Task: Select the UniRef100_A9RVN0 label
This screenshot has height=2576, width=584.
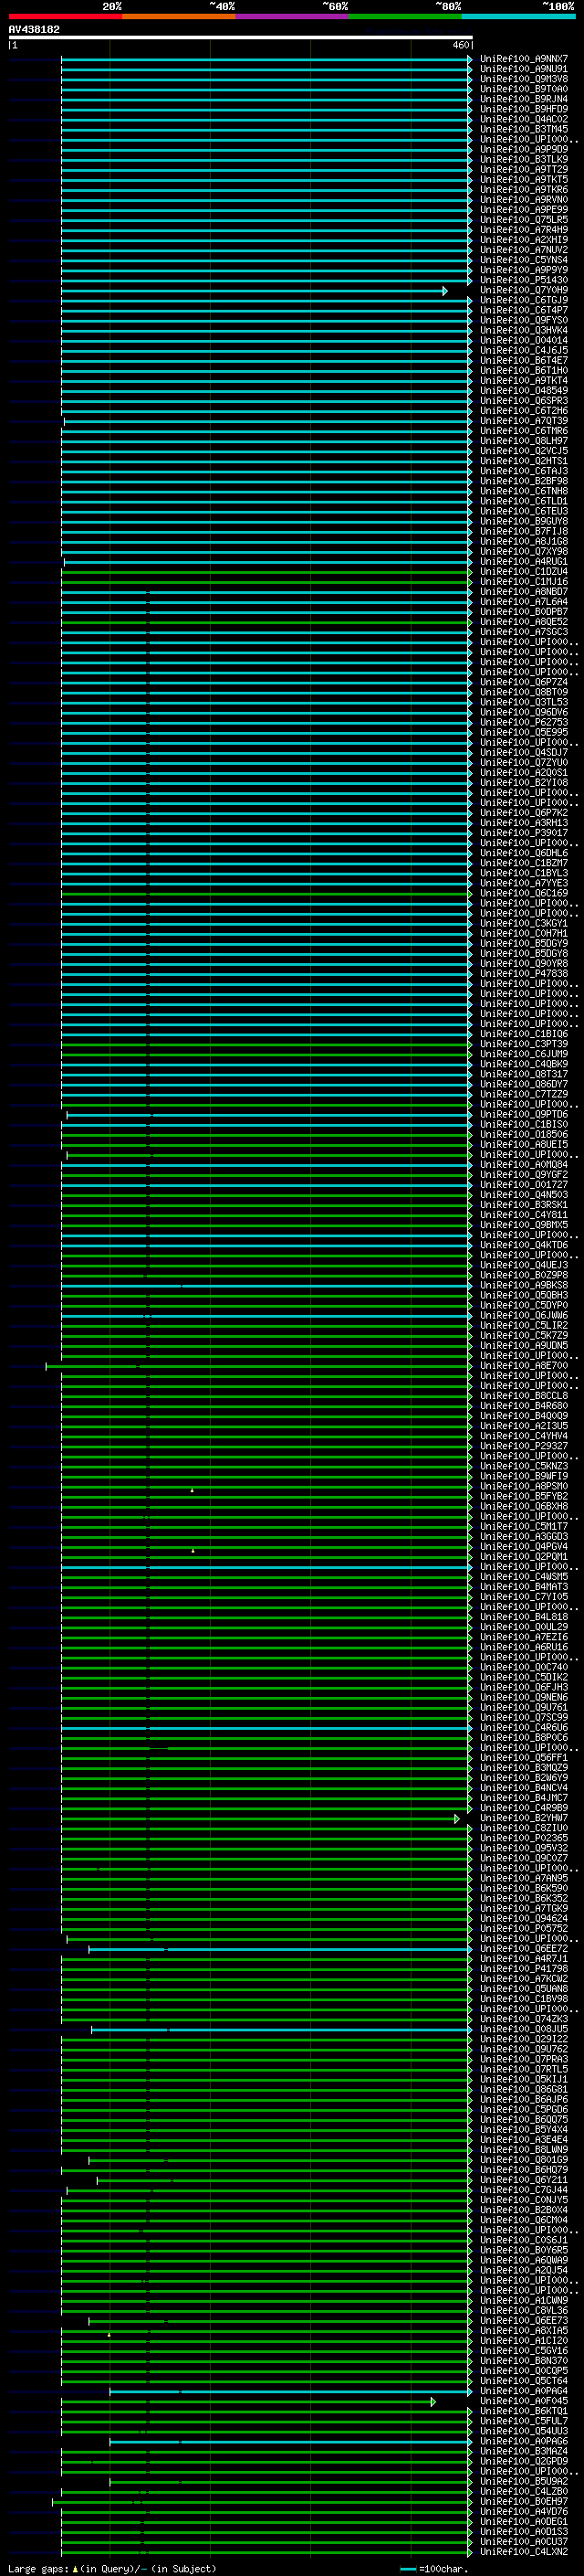Action: 523,199
